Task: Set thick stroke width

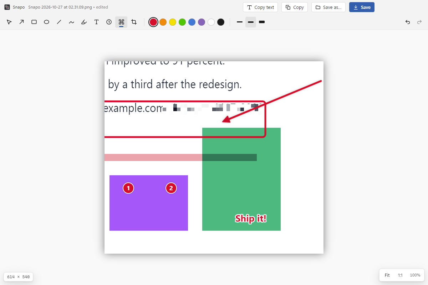Action: click(x=262, y=22)
